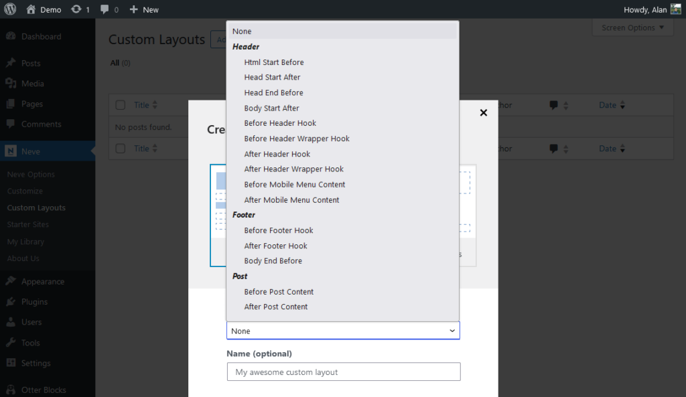Click comment bubble icon in bottom table footer
The height and width of the screenshot is (397, 686).
pos(553,149)
